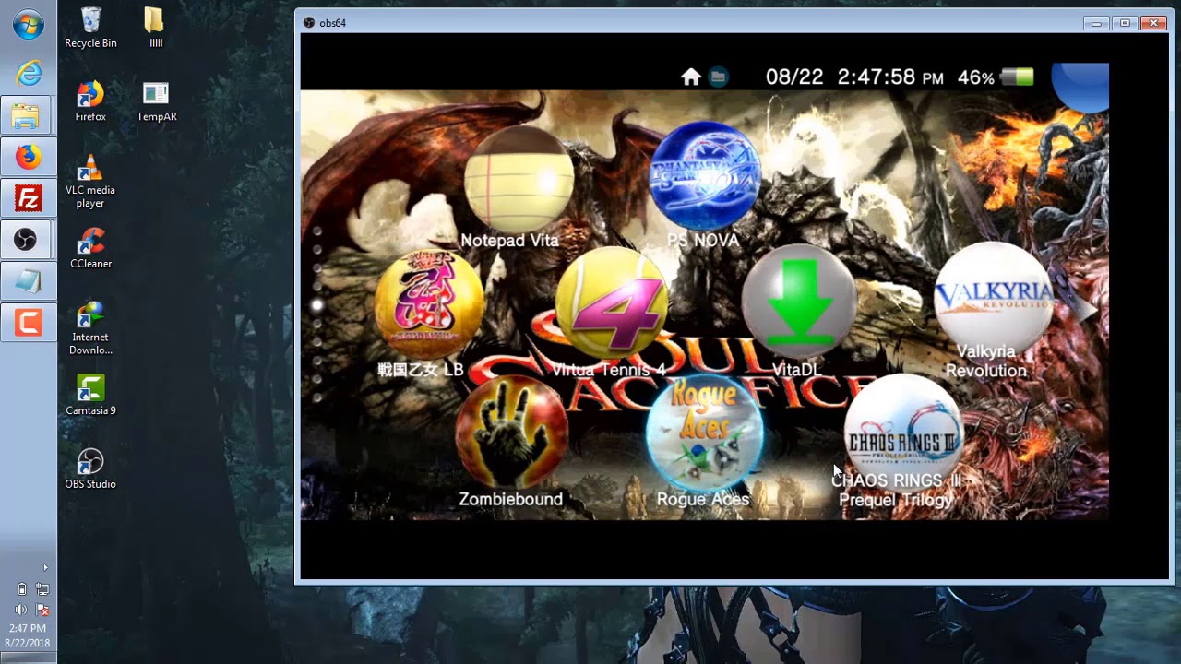Tap the folder icon next to home
Viewport: 1181px width, 664px height.
(x=718, y=77)
